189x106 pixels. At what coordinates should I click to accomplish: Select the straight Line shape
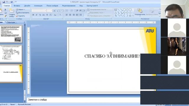(x=118, y=10)
